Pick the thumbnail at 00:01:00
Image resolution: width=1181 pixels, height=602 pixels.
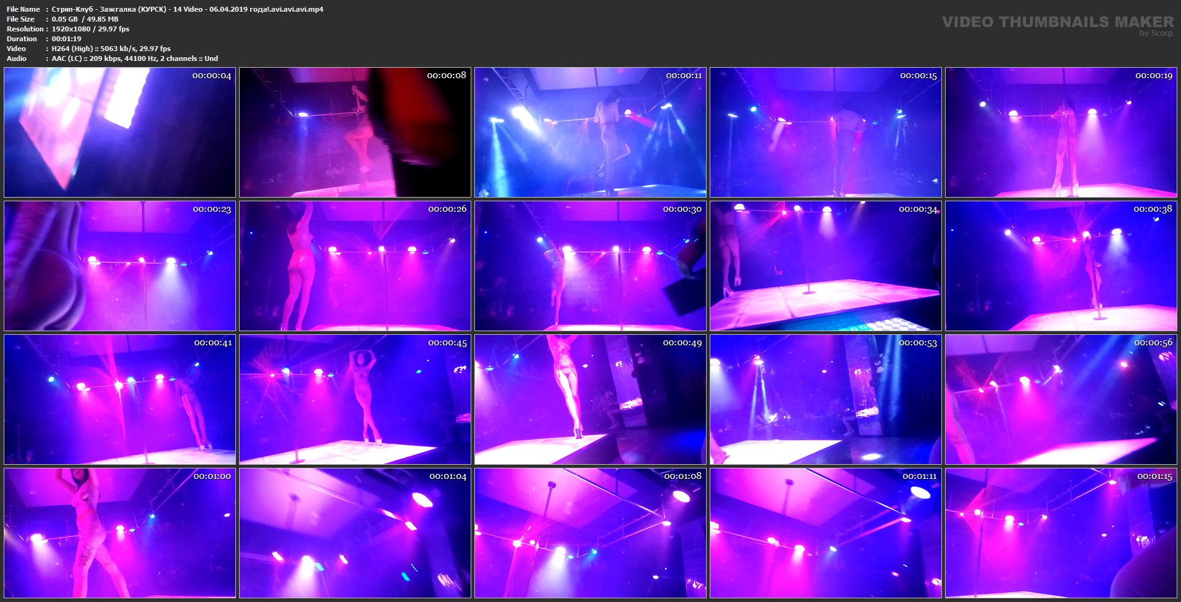coord(120,533)
